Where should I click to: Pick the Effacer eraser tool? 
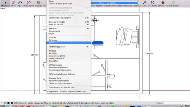pyautogui.click(x=13, y=3)
